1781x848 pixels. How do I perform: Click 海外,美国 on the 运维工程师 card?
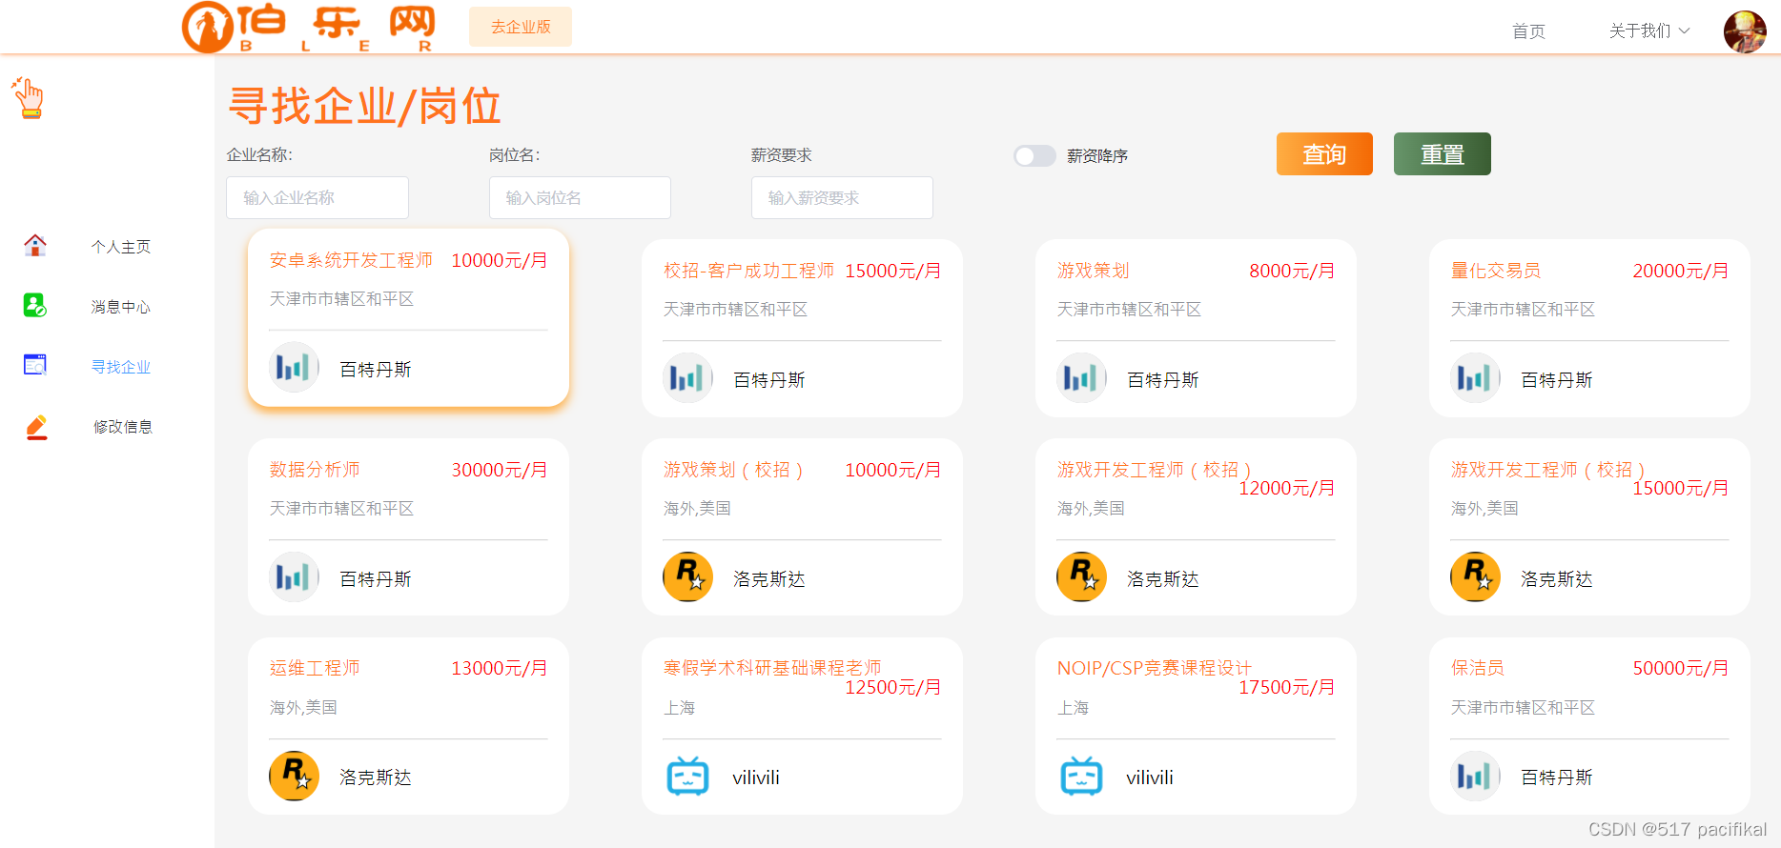pos(303,708)
